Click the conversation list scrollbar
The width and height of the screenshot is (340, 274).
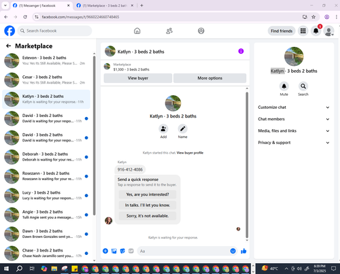[x=94, y=135]
